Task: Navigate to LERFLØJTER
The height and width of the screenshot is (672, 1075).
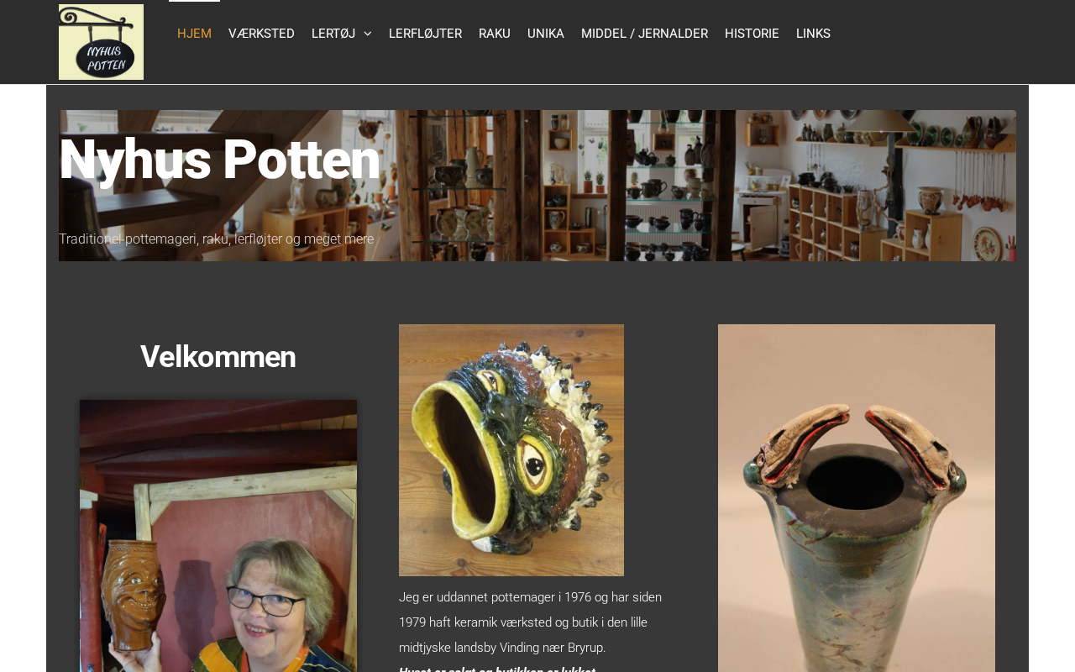Action: click(x=425, y=34)
